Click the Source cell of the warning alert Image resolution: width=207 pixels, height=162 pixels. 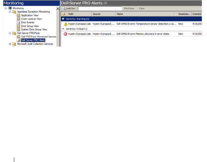[x=103, y=24]
